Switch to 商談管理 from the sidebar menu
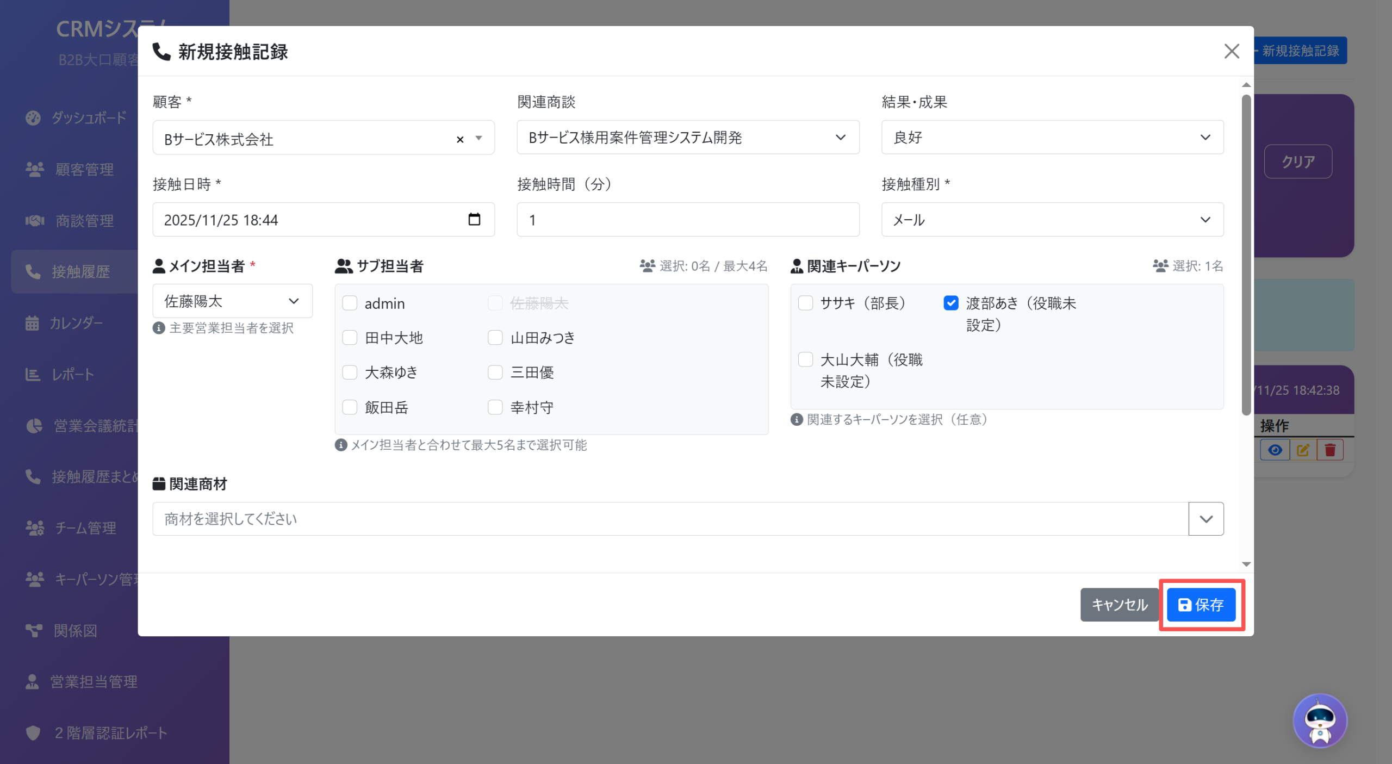Viewport: 1392px width, 764px height. 33,221
